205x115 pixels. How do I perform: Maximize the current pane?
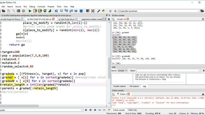tap(88, 11)
